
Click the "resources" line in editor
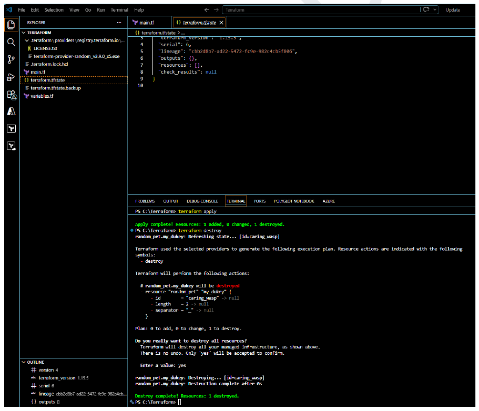coord(180,65)
